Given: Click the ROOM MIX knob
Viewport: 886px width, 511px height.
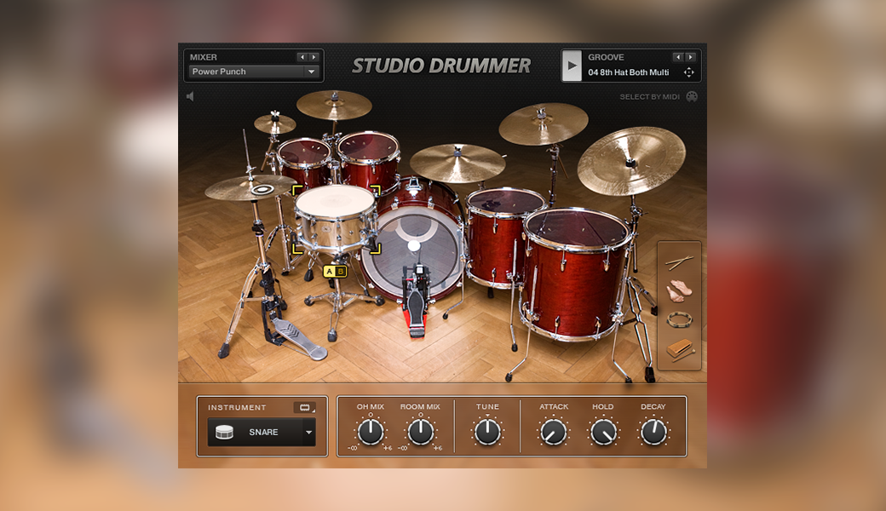Looking at the screenshot, I should 420,432.
